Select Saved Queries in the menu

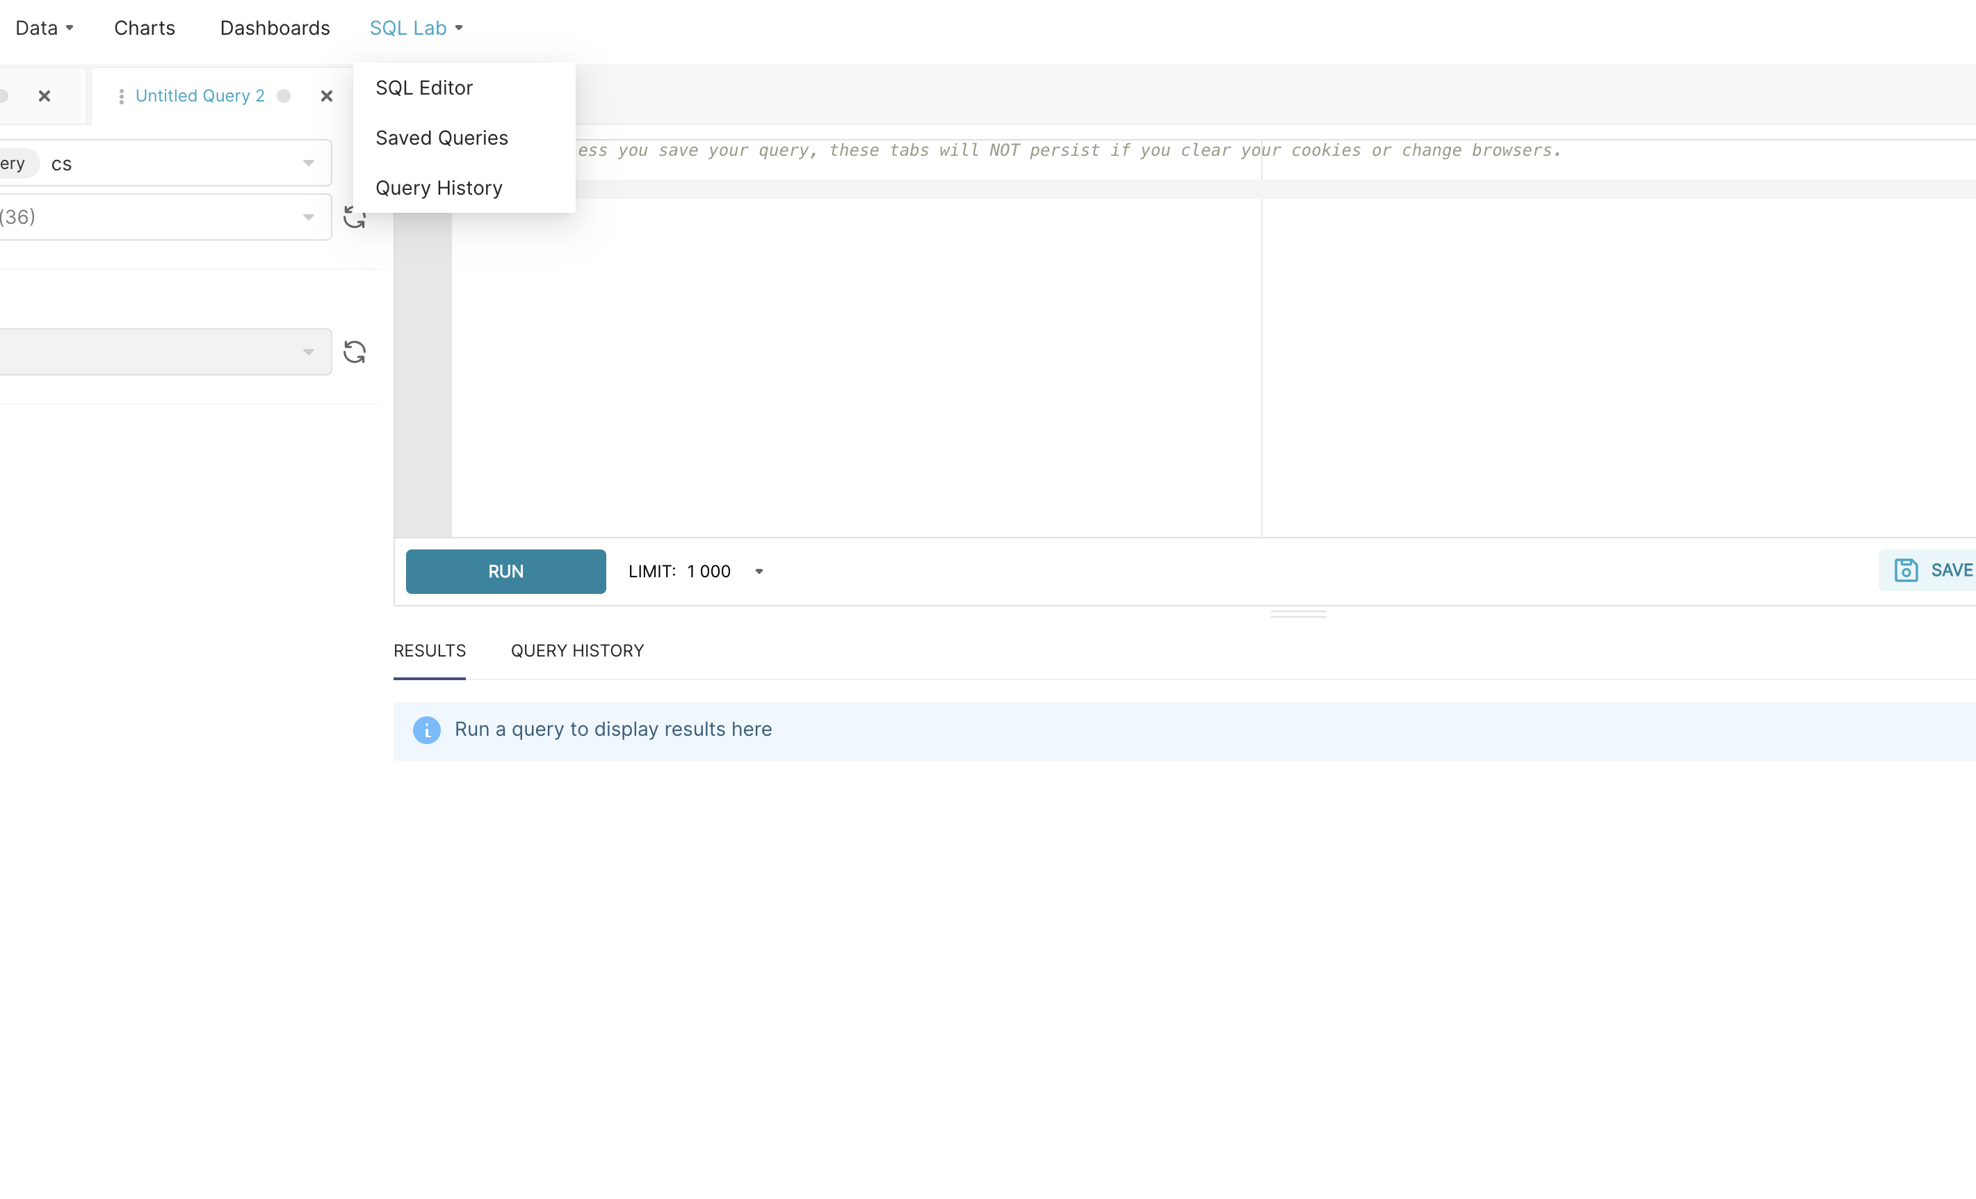(441, 137)
